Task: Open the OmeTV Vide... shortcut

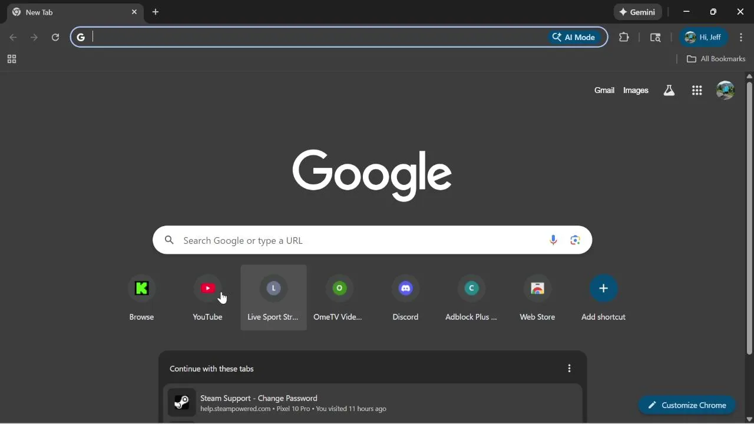Action: [x=339, y=297]
